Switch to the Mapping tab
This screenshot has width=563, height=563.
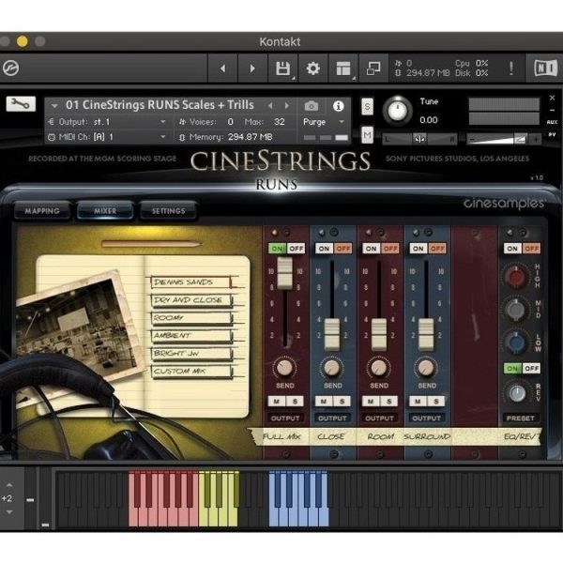pyautogui.click(x=42, y=211)
